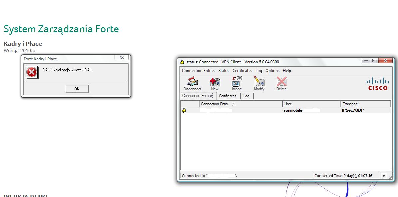Open the Certificates menu
This screenshot has width=398, height=197.
tap(242, 71)
